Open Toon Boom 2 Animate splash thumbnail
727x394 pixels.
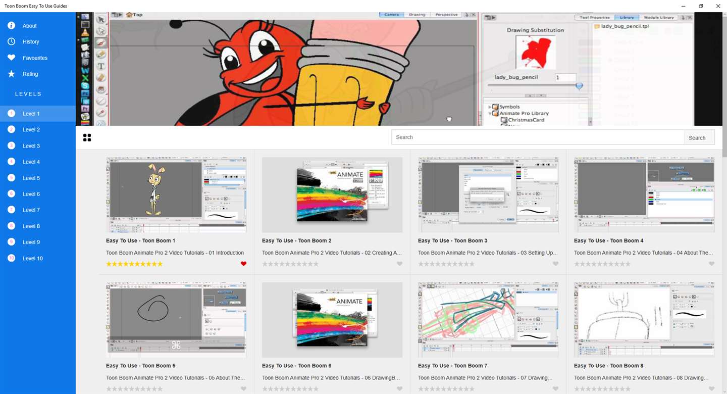(x=332, y=194)
